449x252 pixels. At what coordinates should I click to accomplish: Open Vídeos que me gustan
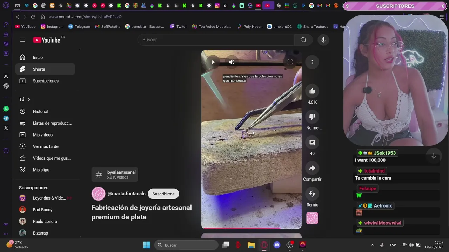pyautogui.click(x=45, y=158)
